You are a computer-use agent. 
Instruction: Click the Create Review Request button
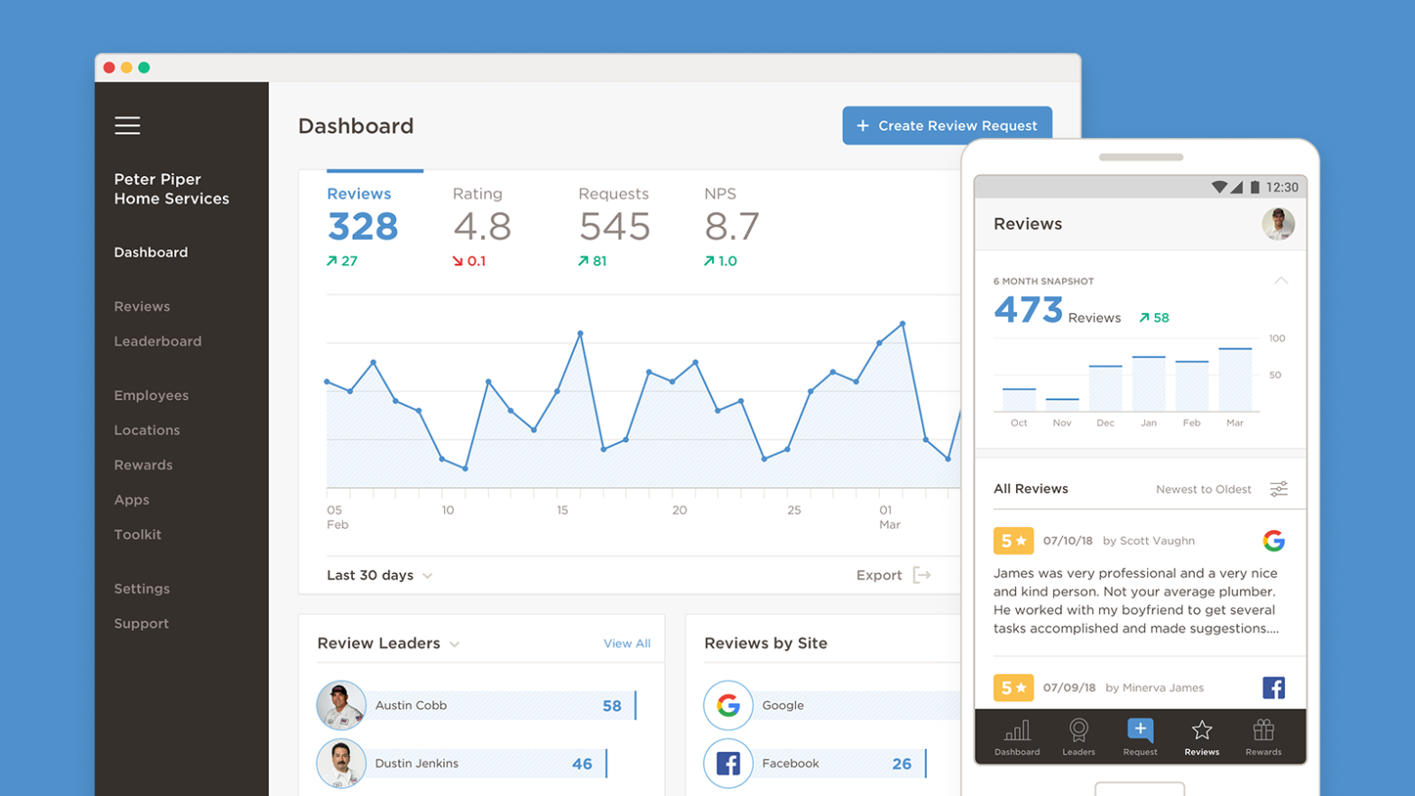[947, 125]
